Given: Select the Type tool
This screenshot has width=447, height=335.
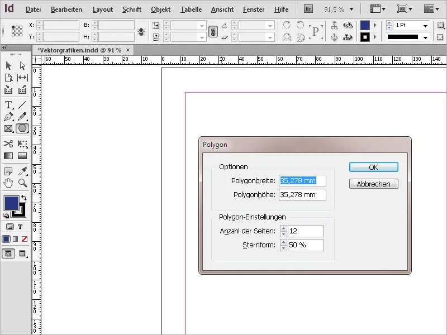Looking at the screenshot, I should tap(8, 105).
